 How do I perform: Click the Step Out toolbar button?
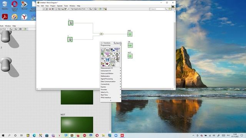tap(68, 9)
